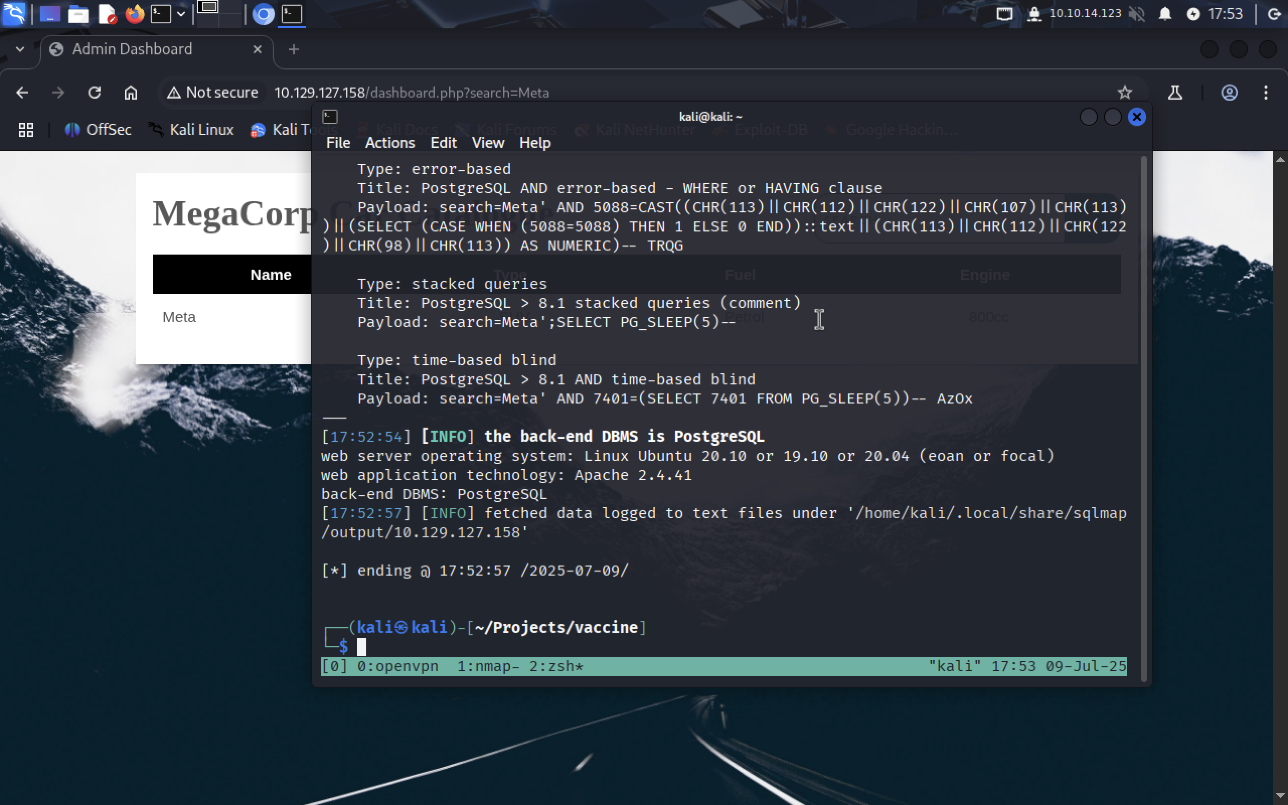Open a new browser tab

(293, 49)
